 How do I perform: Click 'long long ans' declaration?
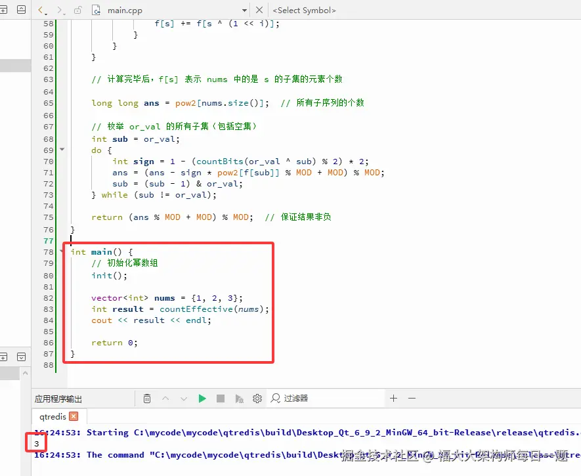[125, 103]
